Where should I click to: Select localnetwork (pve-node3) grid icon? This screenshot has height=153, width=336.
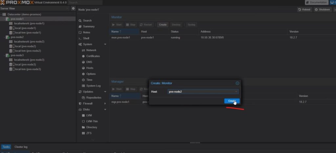pyautogui.click(x=11, y=60)
